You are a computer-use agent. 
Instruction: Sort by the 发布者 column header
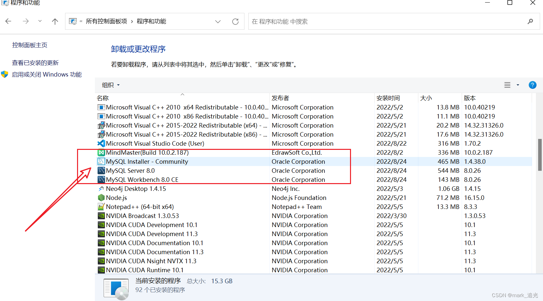point(322,98)
